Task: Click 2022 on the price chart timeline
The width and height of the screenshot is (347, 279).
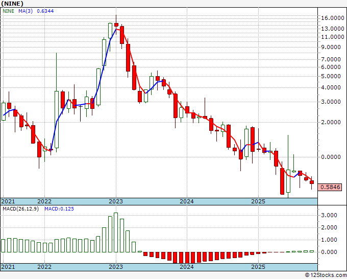Action: pos(44,201)
